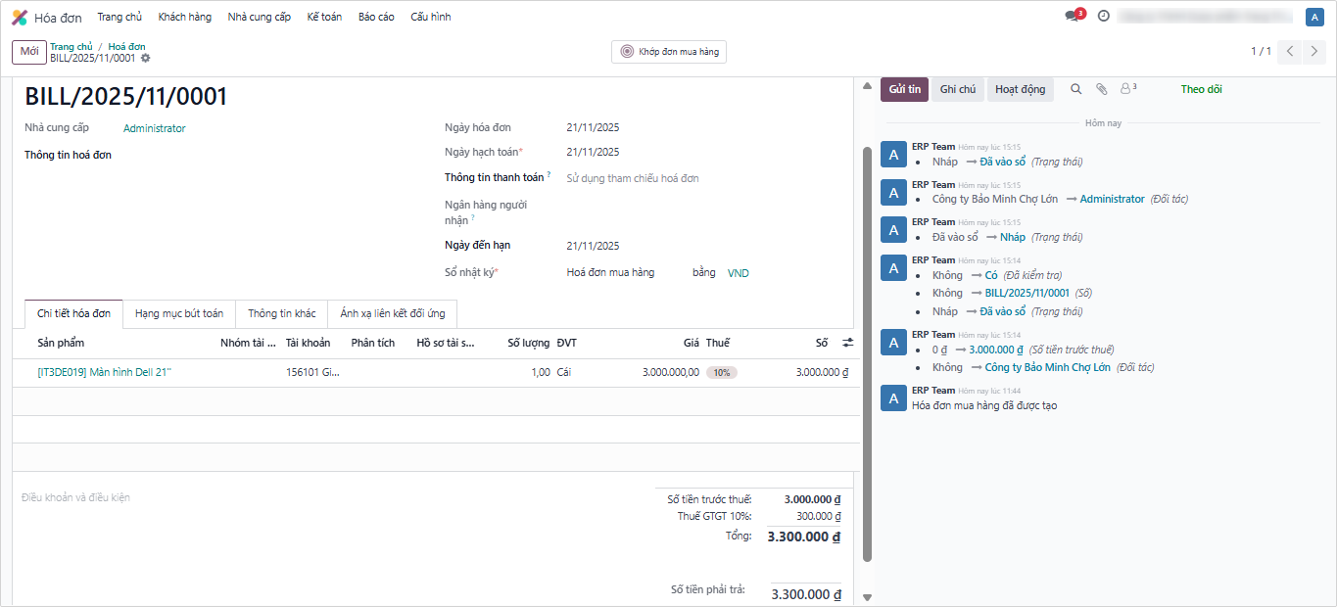This screenshot has height=607, width=1337.
Task: Click the form's vertical scrollbar
Action: [x=867, y=352]
